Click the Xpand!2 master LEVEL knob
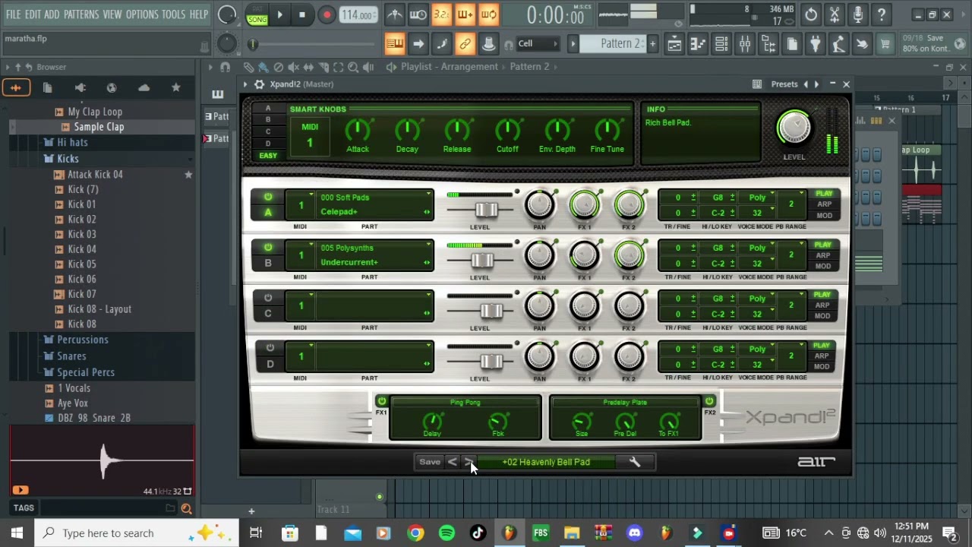The width and height of the screenshot is (972, 547). click(794, 128)
